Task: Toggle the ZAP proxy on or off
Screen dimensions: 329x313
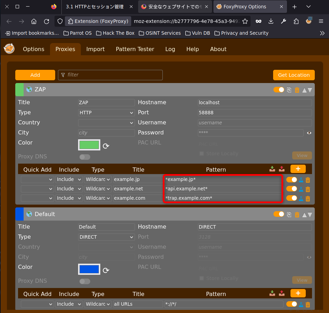Action: [279, 90]
